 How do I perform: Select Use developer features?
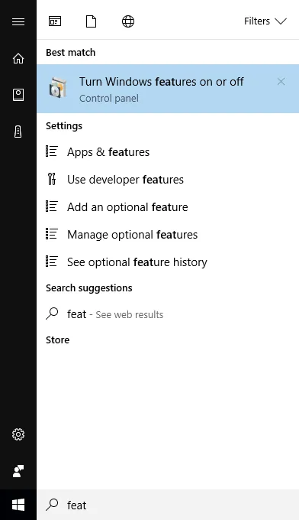point(168,180)
